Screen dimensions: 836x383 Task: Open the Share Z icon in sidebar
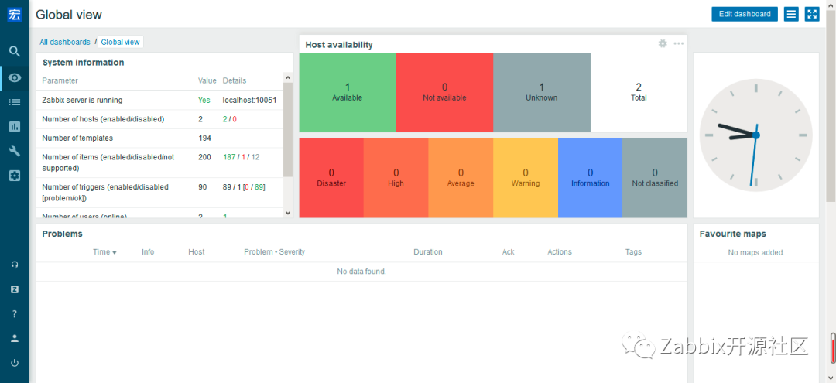coord(15,289)
